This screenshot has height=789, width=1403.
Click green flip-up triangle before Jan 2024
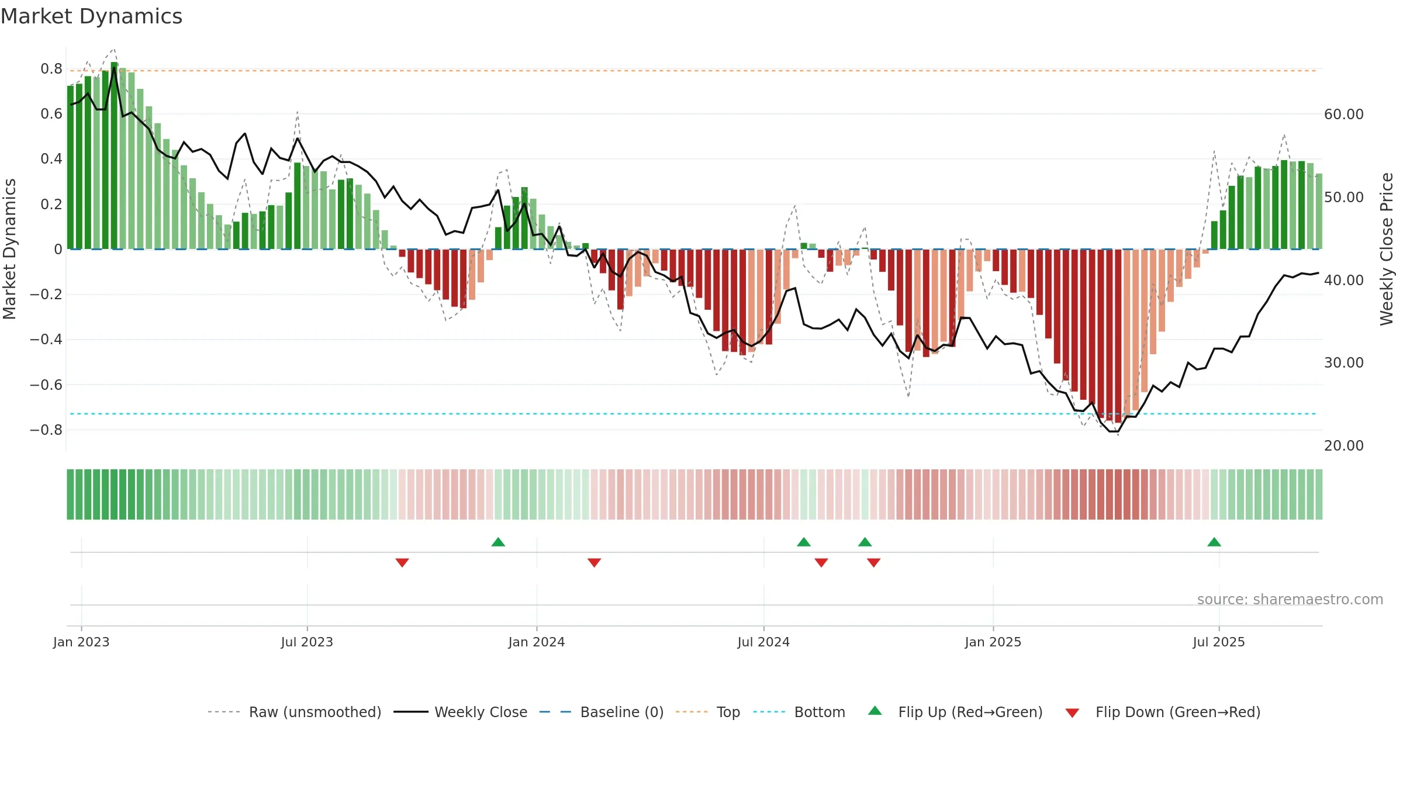point(498,542)
